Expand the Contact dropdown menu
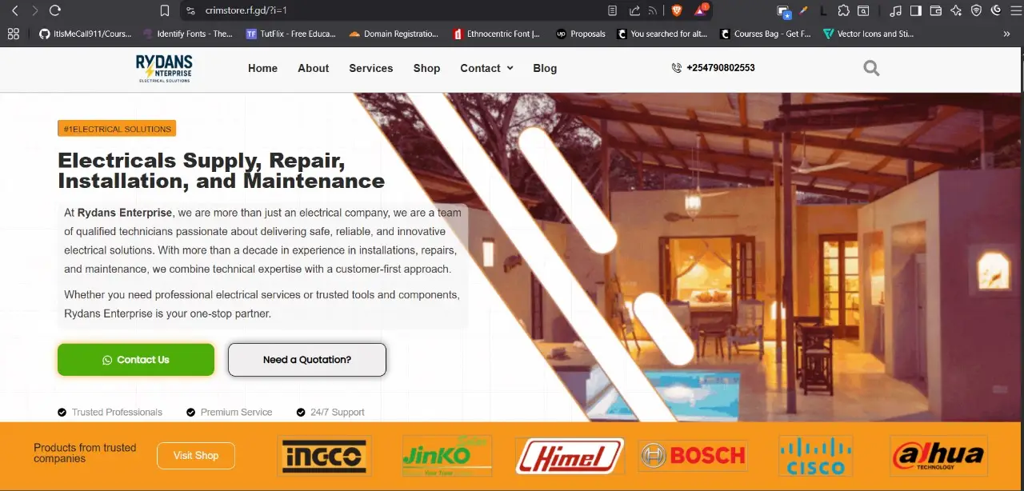This screenshot has height=491, width=1024. tap(486, 69)
